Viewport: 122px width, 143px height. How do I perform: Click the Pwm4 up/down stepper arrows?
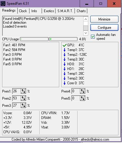pos(83,91)
